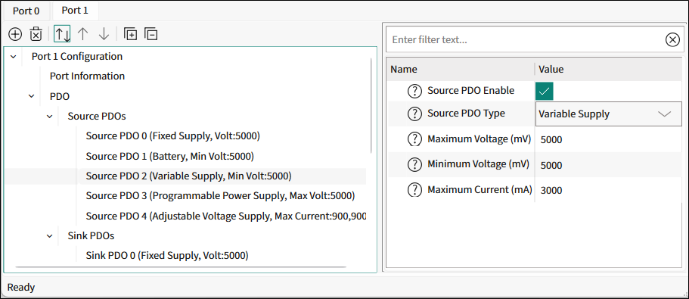Select Port Information in the tree
This screenshot has height=299, width=689.
tap(87, 76)
